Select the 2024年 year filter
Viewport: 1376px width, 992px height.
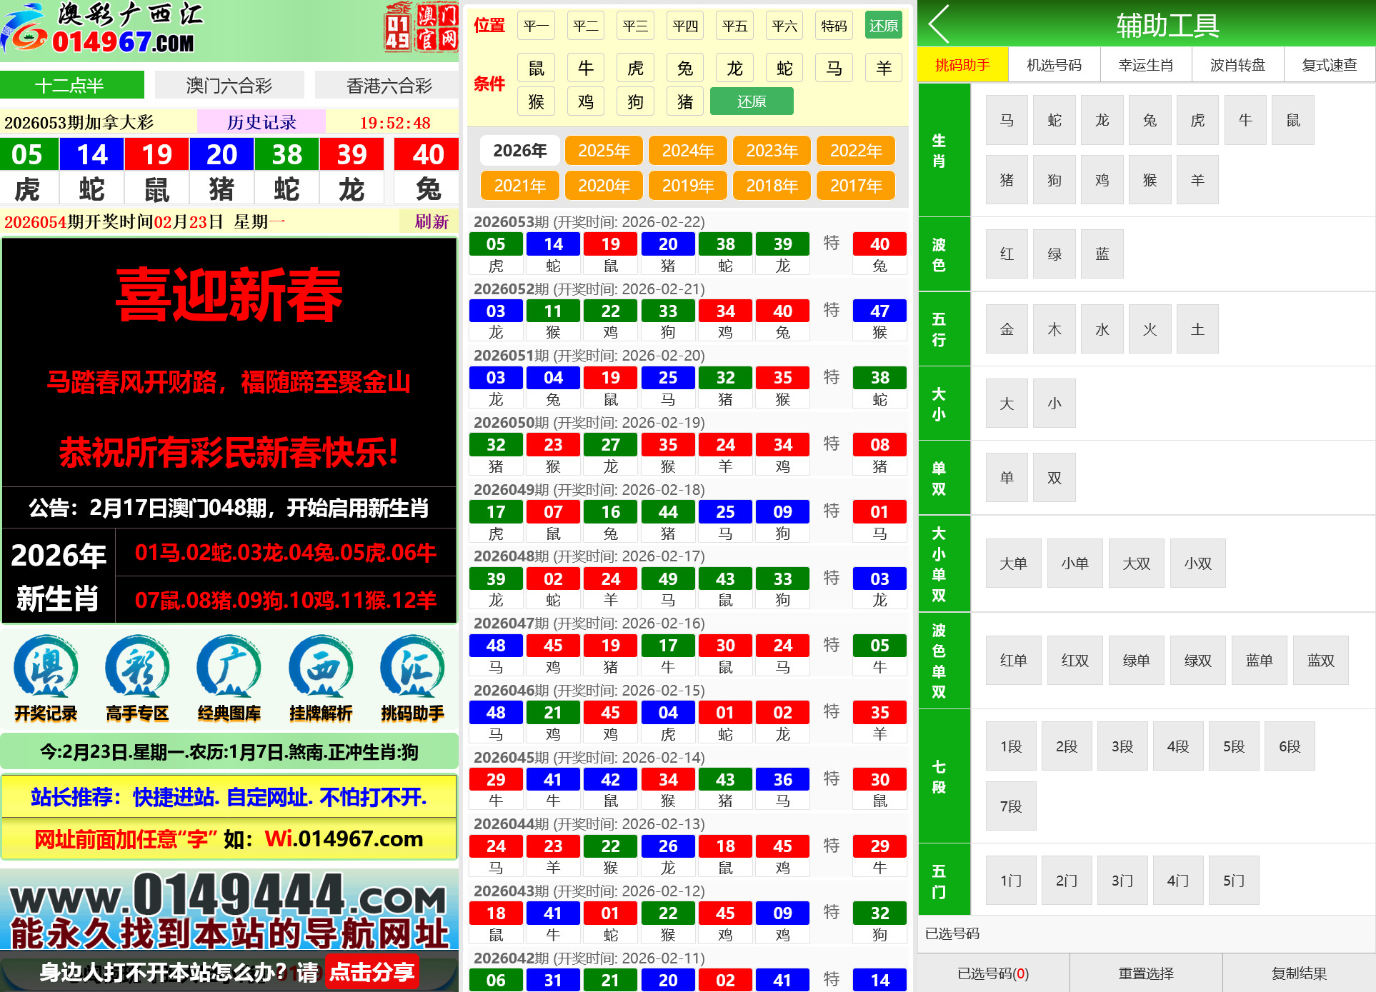tap(687, 151)
